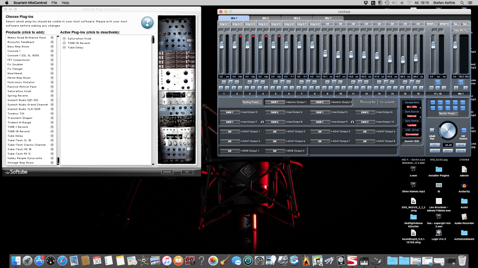Toggle the HW Control button
The height and width of the screenshot is (268, 478).
464,130
